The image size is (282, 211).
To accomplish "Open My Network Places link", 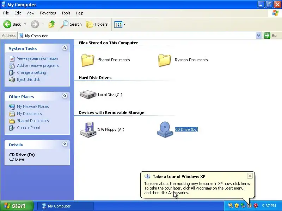I will (33, 107).
